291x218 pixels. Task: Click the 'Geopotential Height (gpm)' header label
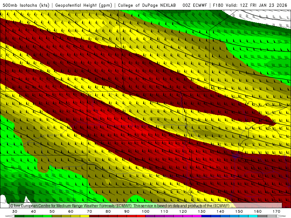coord(84,5)
